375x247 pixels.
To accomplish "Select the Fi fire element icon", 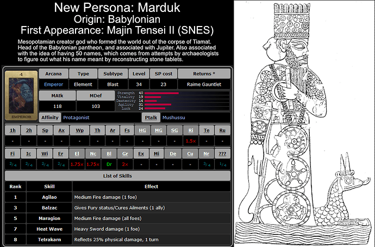I will (12, 154).
